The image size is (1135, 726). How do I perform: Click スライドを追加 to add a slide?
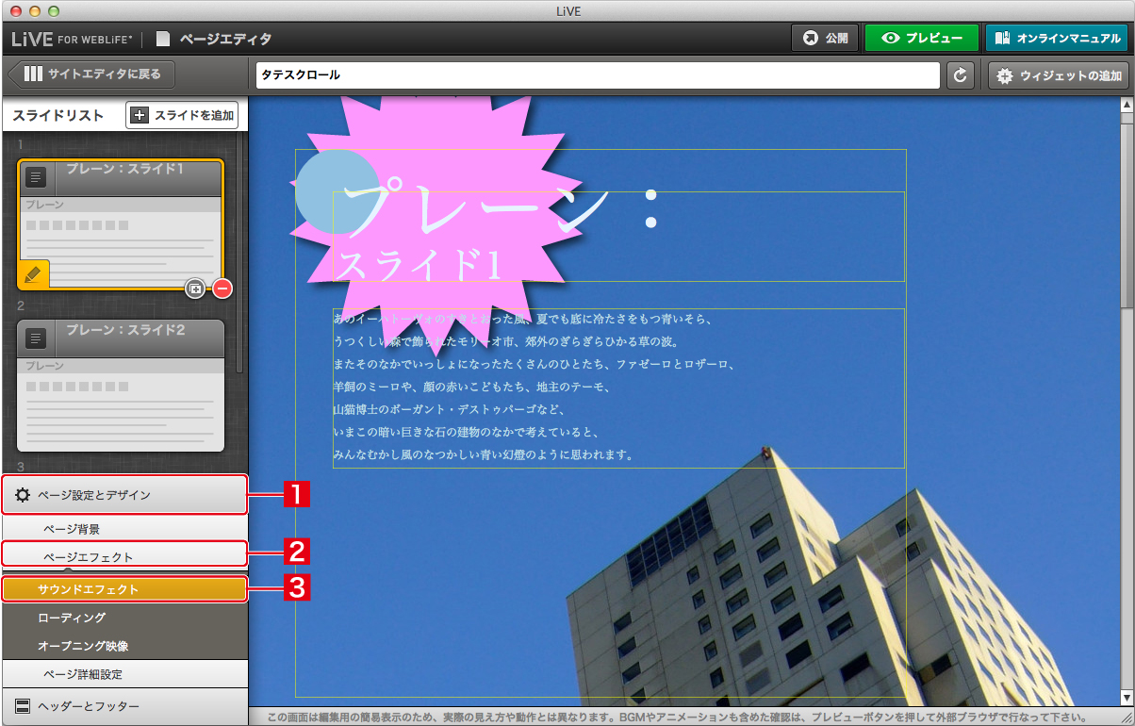coord(182,116)
